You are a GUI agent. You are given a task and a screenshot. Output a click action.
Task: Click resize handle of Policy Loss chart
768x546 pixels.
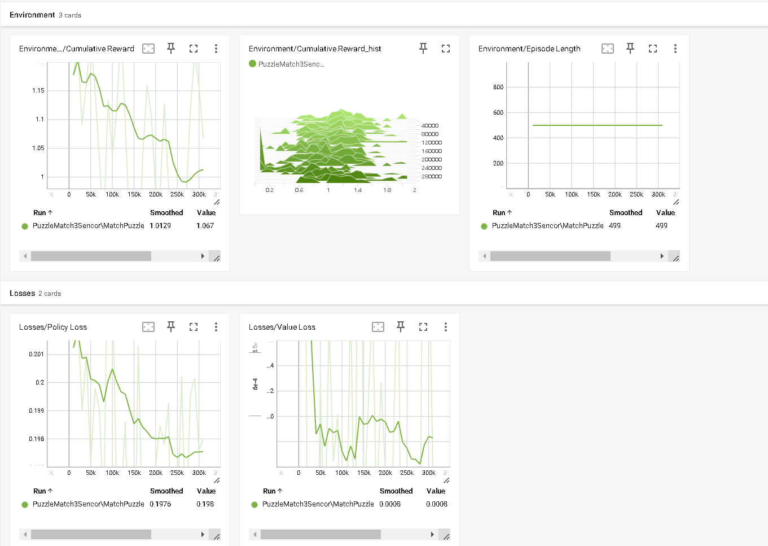(x=217, y=481)
